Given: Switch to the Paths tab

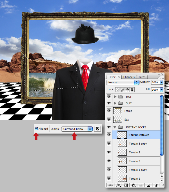Looking at the screenshot, I should pyautogui.click(x=142, y=77).
